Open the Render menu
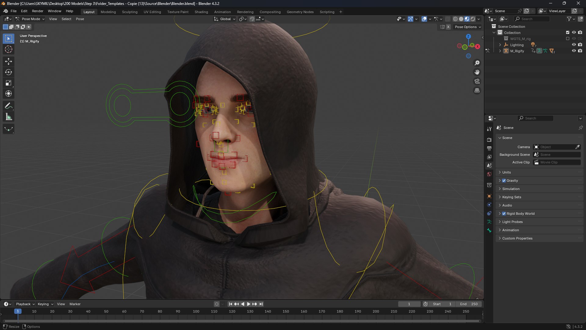The height and width of the screenshot is (330, 586). (38, 11)
